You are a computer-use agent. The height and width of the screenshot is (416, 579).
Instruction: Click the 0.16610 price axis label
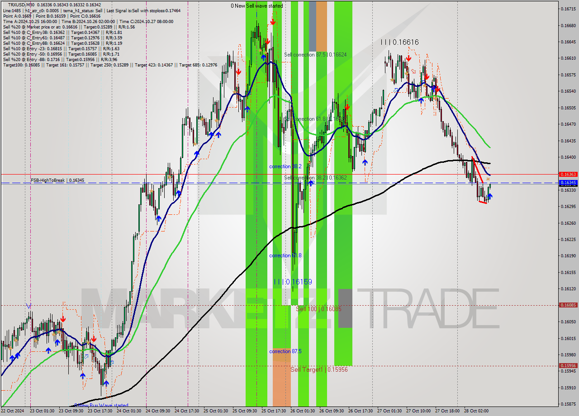(568, 58)
